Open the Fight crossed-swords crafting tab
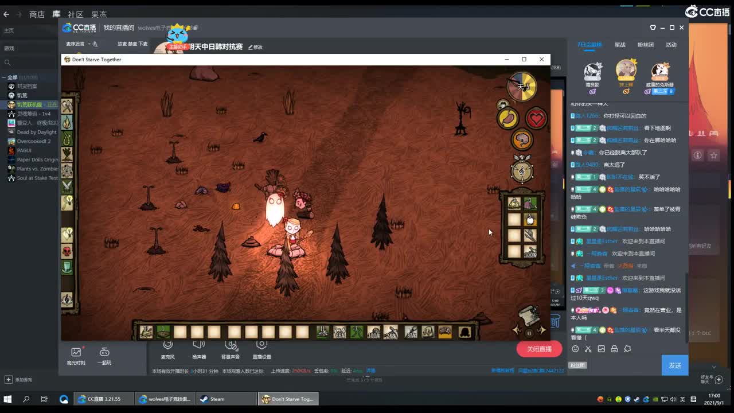The width and height of the screenshot is (734, 413). click(67, 186)
